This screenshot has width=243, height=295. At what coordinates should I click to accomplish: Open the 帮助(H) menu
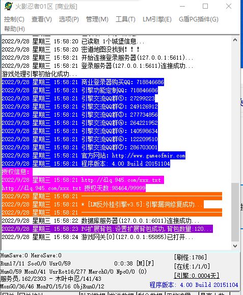(x=14, y=29)
